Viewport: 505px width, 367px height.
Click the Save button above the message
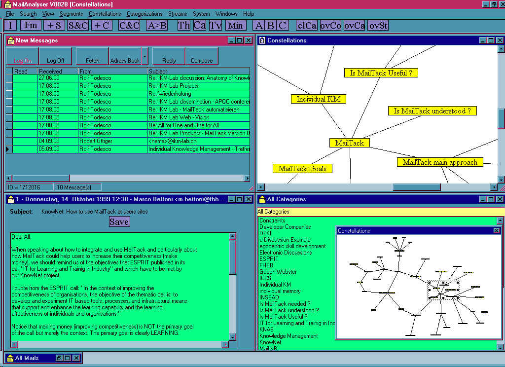[x=119, y=222]
